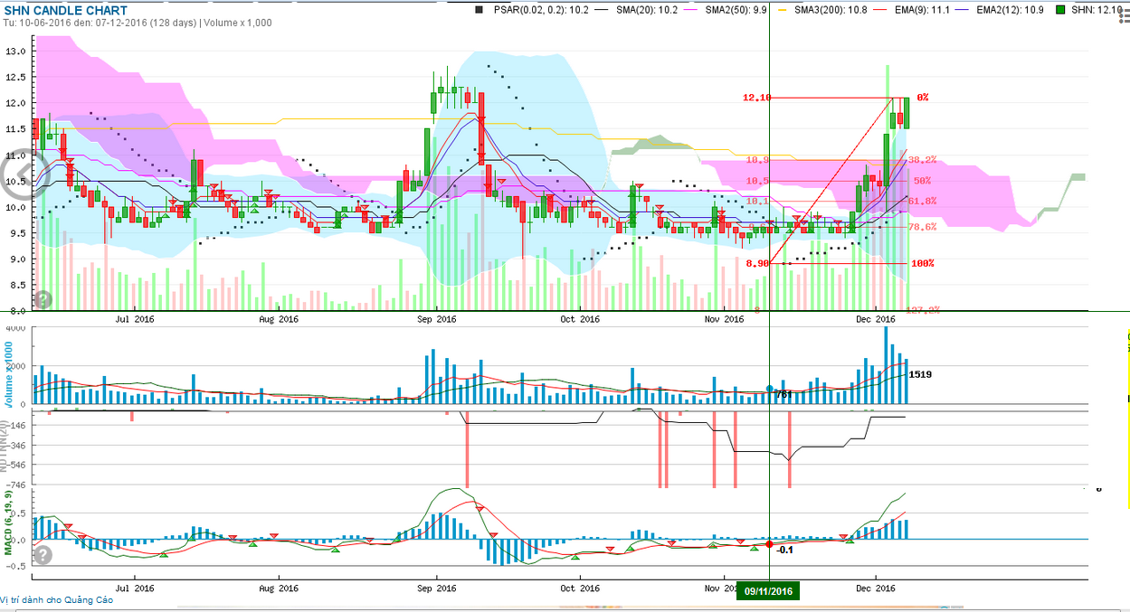Click the 61.8% Fibonacci level label

point(922,201)
